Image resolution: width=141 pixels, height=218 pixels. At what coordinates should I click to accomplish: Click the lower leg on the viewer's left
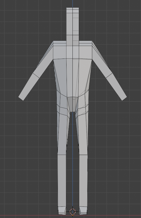tap(62, 181)
